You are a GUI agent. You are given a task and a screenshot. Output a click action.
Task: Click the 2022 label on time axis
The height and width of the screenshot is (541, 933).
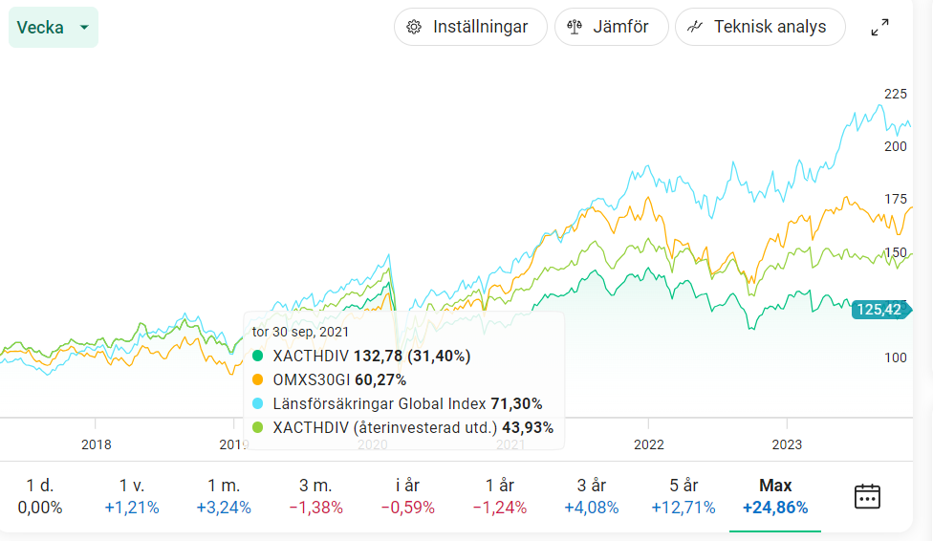[x=649, y=444]
